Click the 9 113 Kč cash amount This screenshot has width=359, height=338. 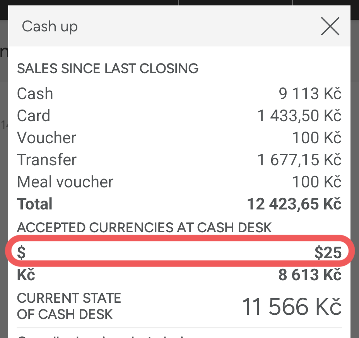(310, 94)
